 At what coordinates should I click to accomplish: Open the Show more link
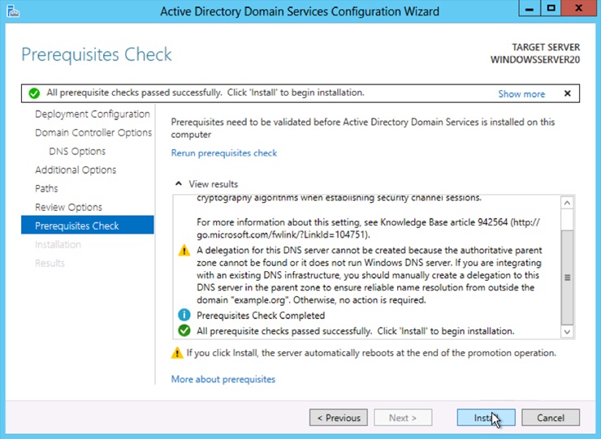[x=521, y=94]
